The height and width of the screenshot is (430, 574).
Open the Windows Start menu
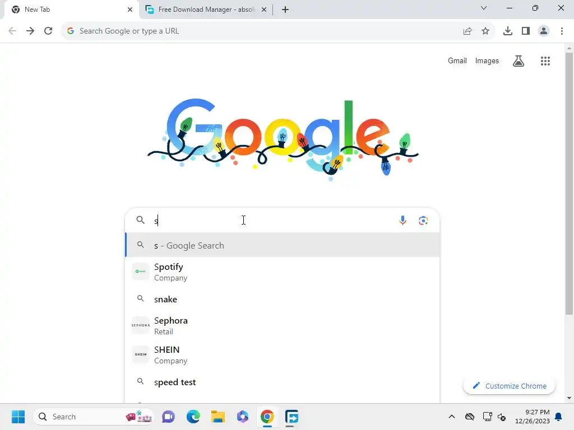coord(18,417)
